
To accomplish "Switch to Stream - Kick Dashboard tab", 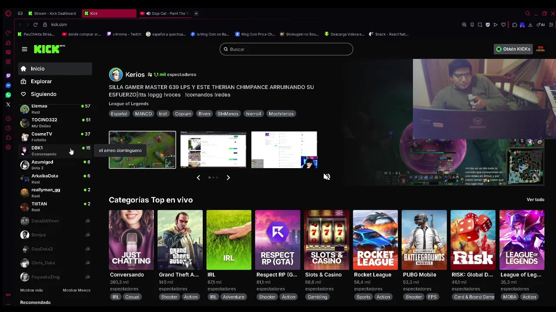I will 52,13.
